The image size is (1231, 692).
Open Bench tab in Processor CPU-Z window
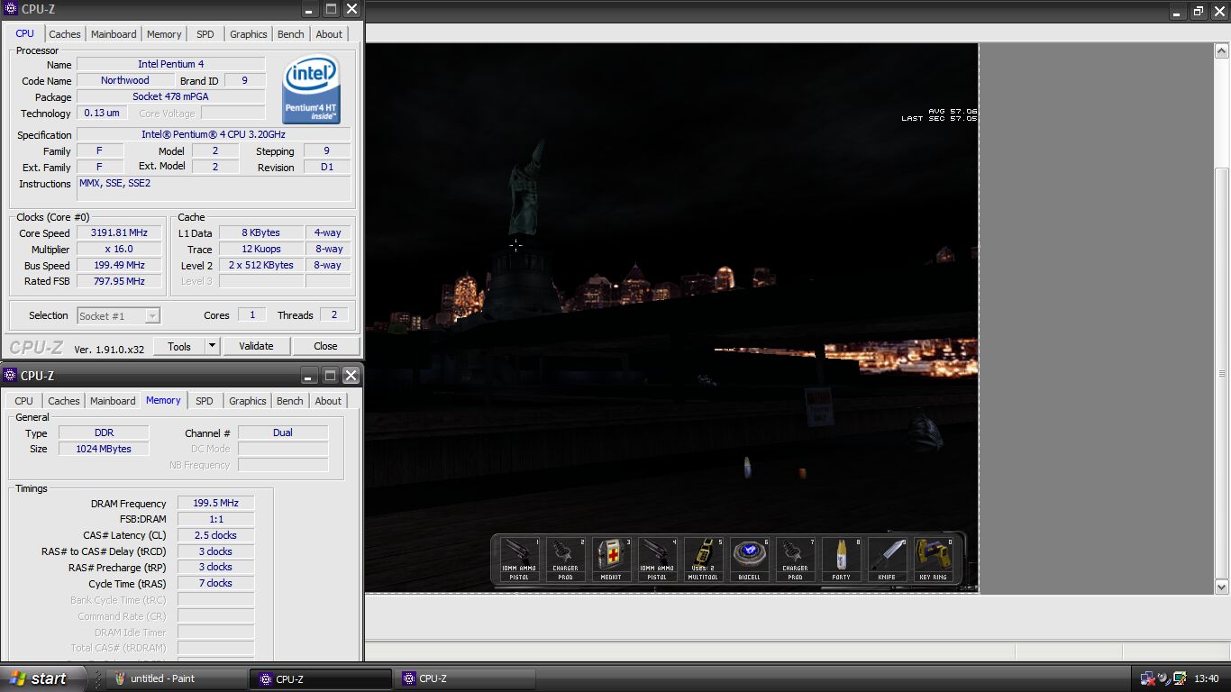point(291,34)
